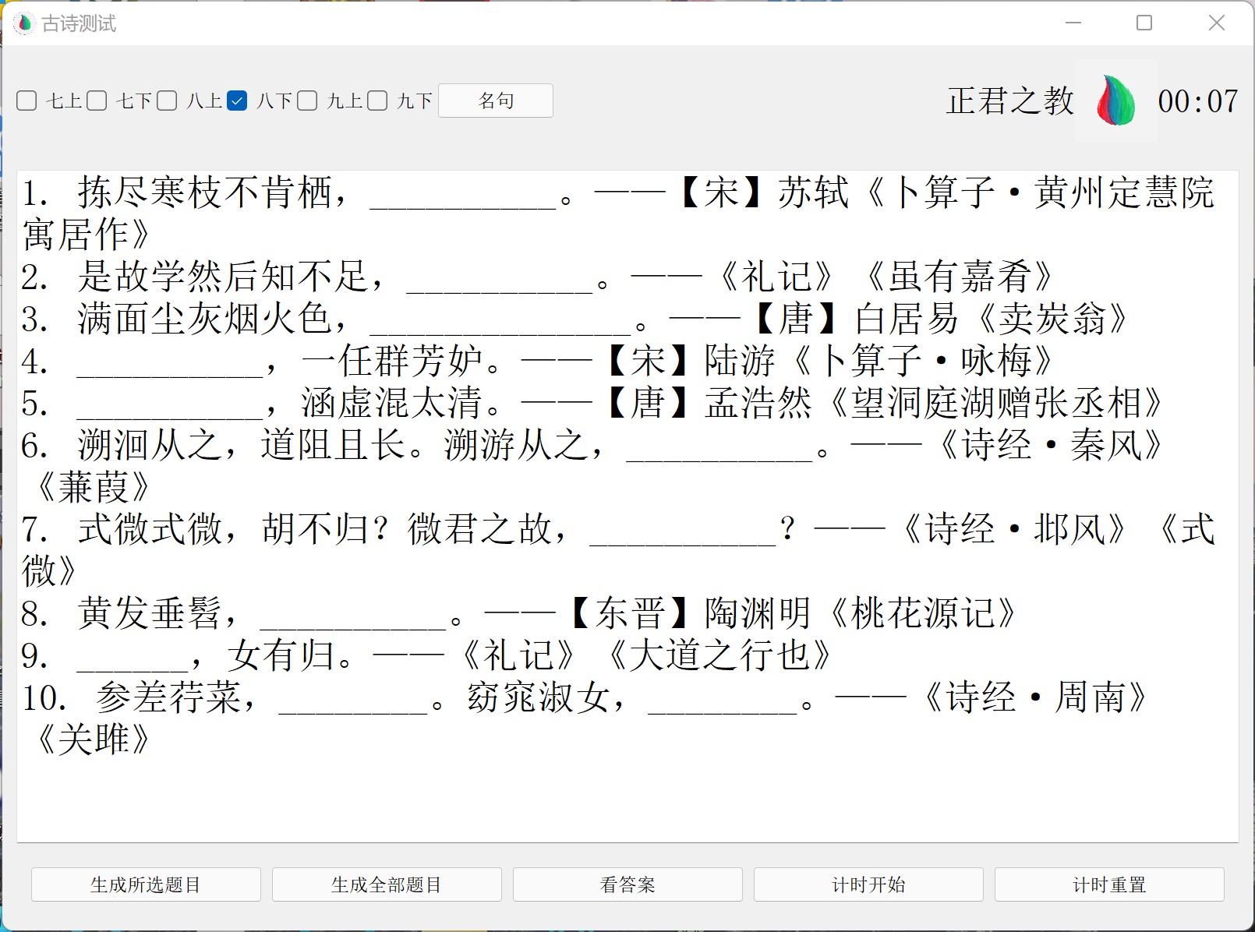Tick the 九下 checkbox
Screen dimensions: 1255x932
(377, 101)
